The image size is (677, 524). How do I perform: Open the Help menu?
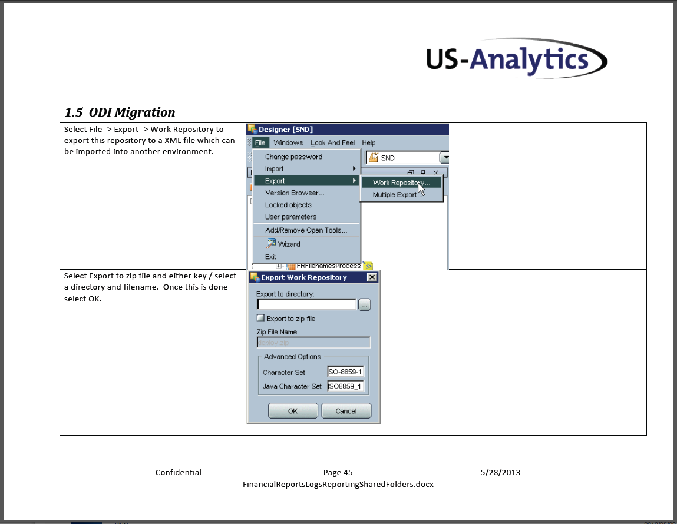[369, 142]
